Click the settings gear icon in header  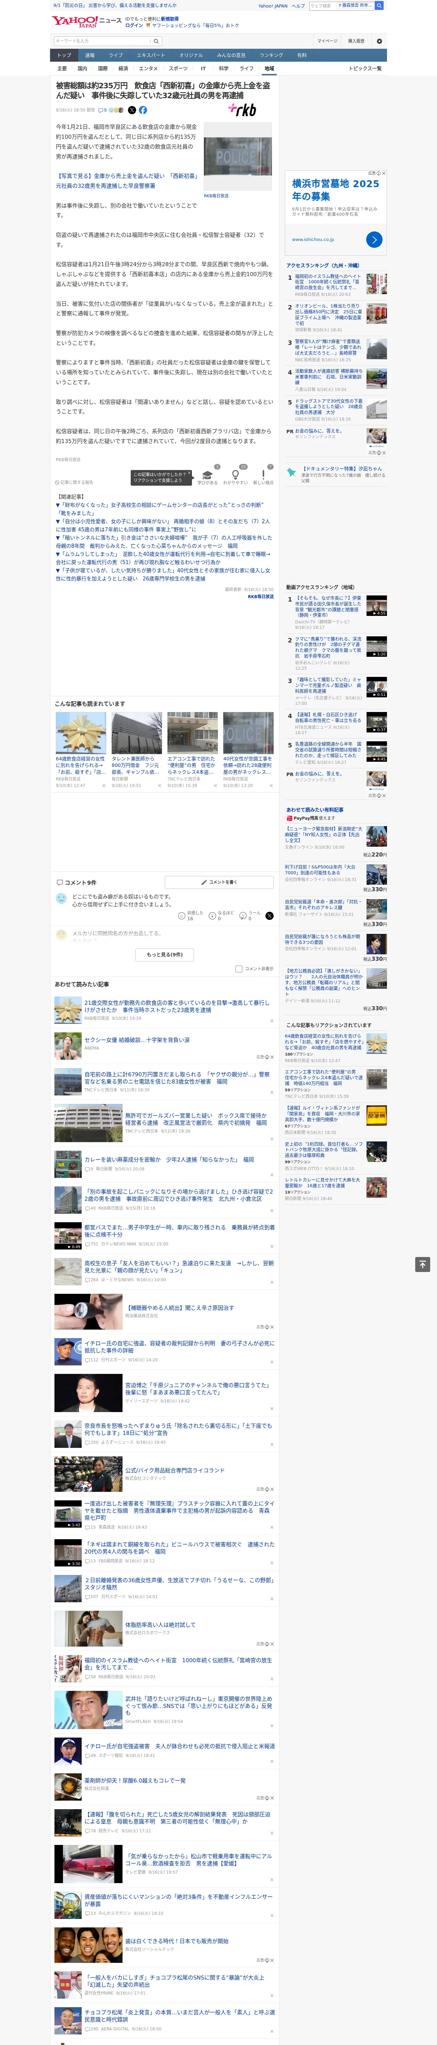(379, 41)
